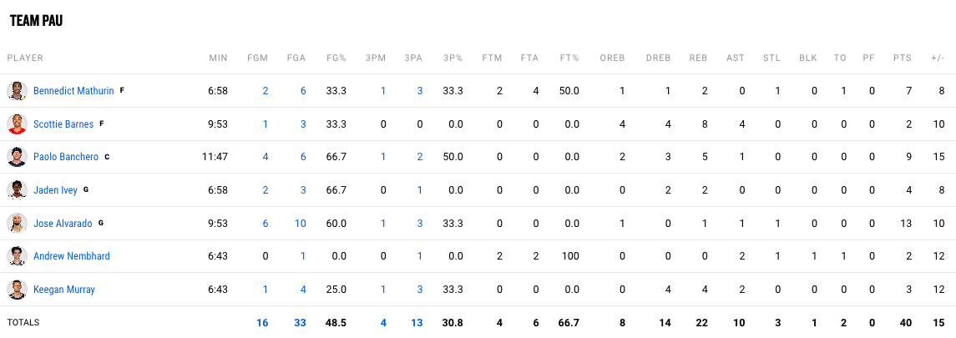Click Andrew Nembhard's headshot image
Image resolution: width=956 pixels, height=338 pixels.
(17, 256)
